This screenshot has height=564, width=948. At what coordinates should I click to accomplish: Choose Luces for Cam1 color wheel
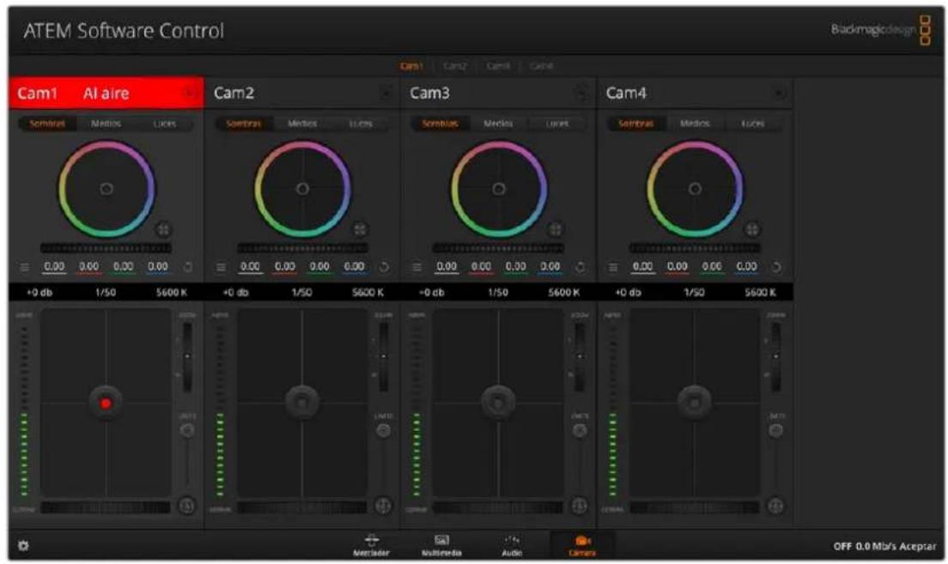point(165,124)
